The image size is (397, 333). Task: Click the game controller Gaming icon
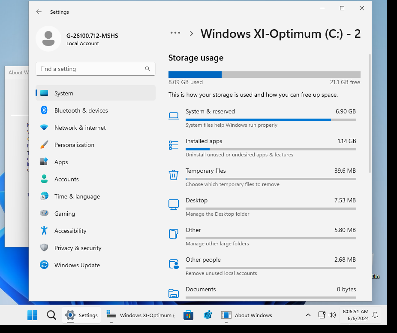tap(44, 213)
